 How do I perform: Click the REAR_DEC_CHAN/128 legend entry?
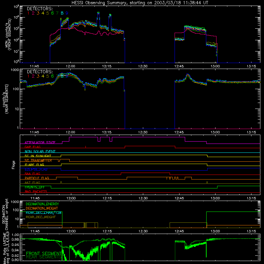tap(44, 213)
